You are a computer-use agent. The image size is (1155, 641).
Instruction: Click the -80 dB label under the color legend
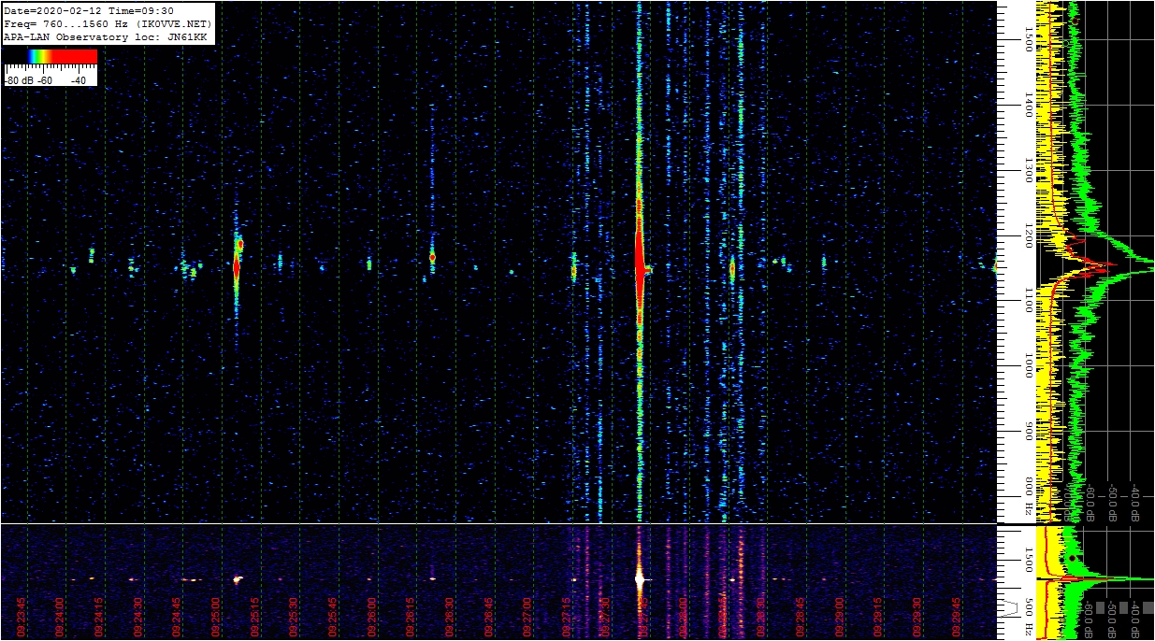(x=19, y=81)
